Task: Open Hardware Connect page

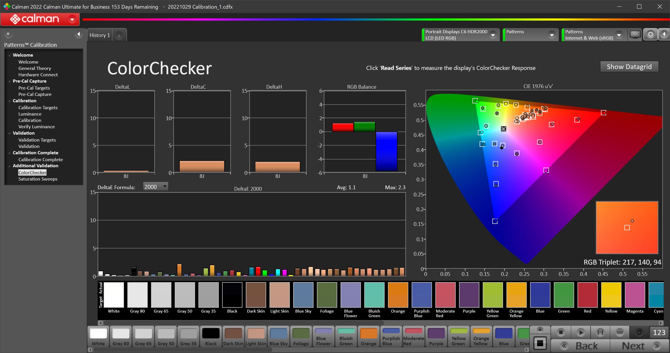Action: click(38, 75)
